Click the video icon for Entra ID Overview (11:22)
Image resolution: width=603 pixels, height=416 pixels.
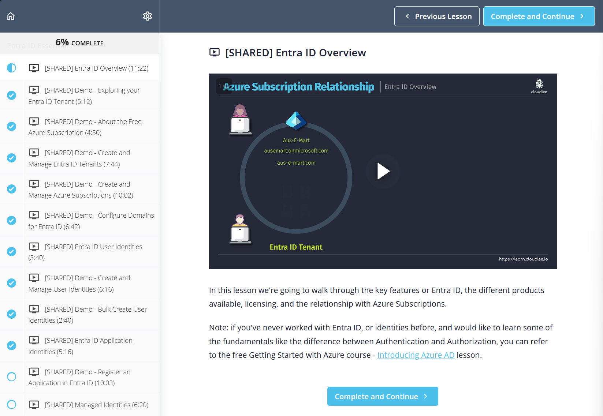click(34, 68)
